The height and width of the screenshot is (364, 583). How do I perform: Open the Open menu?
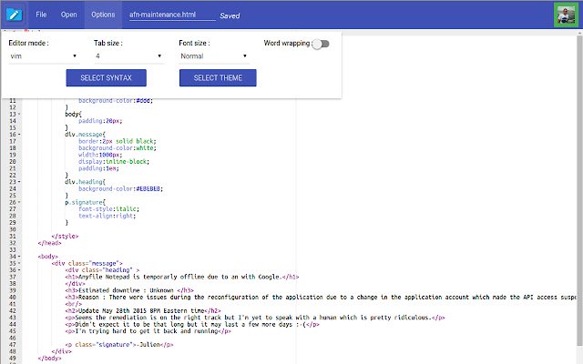(69, 15)
